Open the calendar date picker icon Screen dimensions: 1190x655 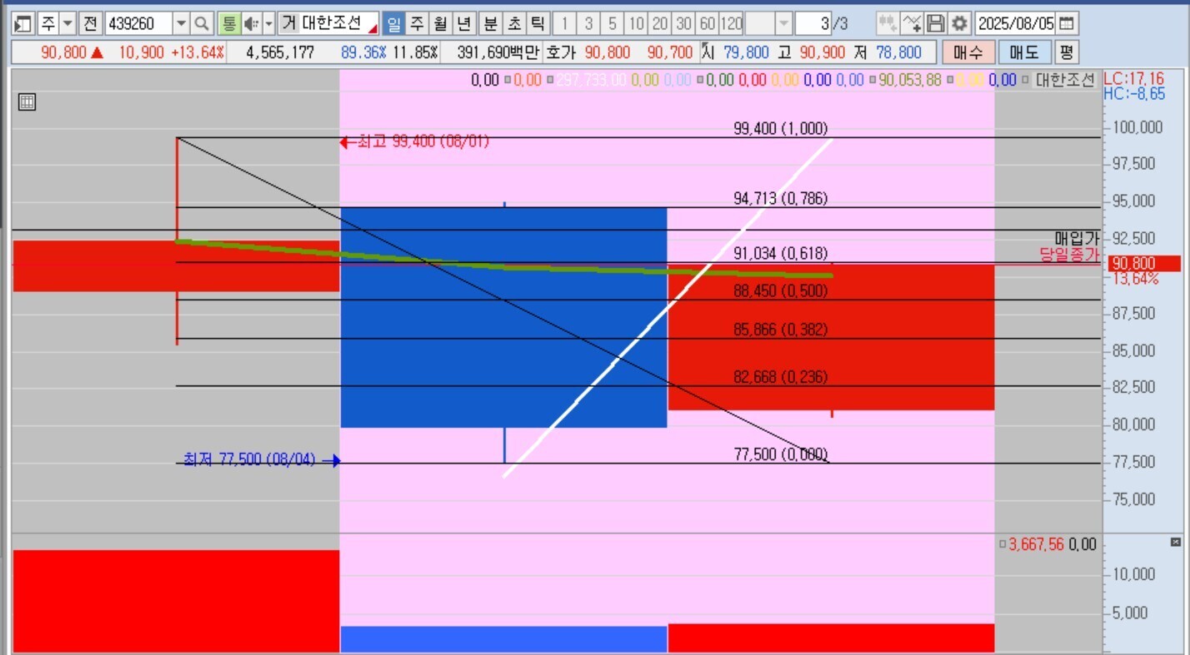click(x=1067, y=23)
